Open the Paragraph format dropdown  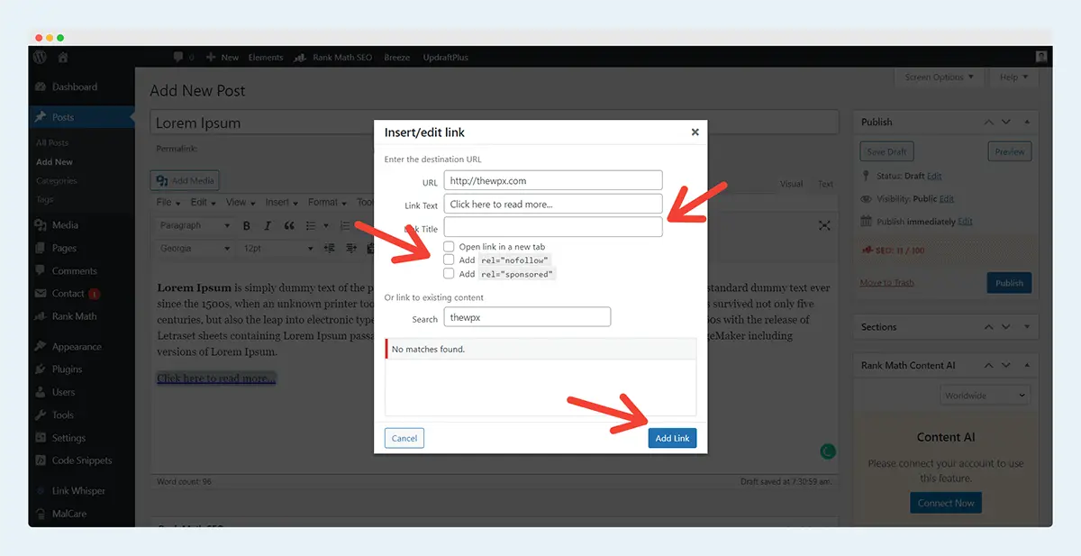(x=194, y=225)
